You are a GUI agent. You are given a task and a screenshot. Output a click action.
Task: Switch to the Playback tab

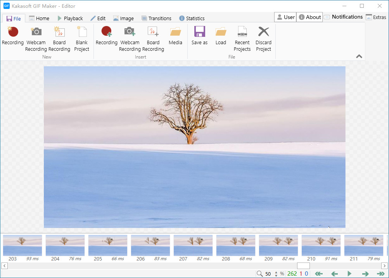[70, 18]
